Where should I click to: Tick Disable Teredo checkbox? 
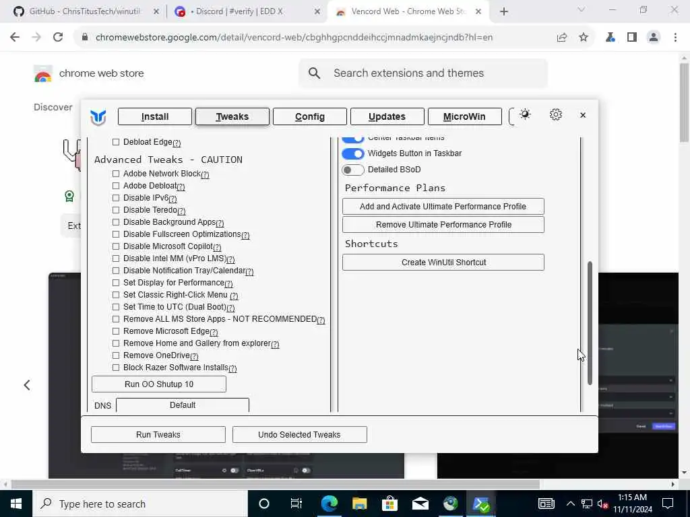116,210
